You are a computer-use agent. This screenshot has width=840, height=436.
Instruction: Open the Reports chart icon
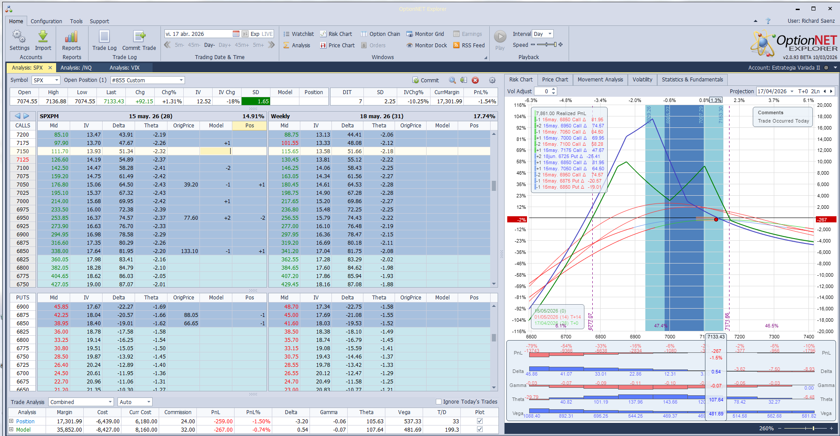(x=71, y=37)
